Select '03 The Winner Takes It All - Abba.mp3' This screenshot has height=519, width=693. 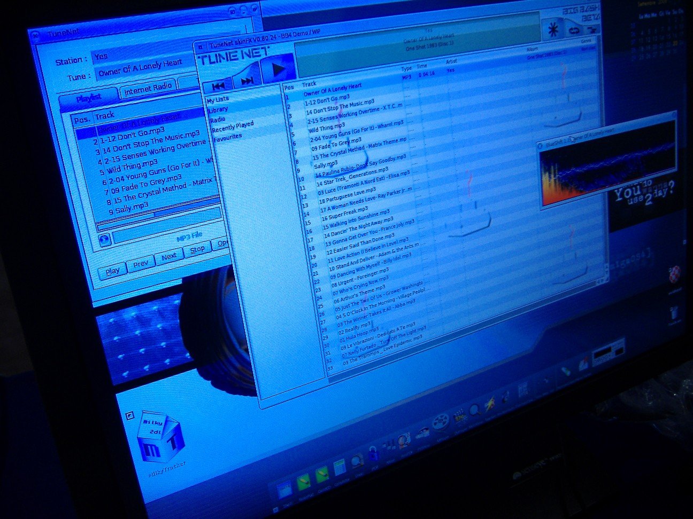(x=376, y=313)
